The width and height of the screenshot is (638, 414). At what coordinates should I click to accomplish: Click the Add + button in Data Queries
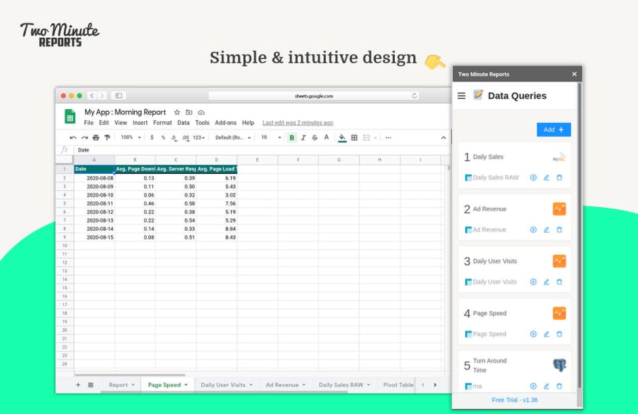coord(554,129)
